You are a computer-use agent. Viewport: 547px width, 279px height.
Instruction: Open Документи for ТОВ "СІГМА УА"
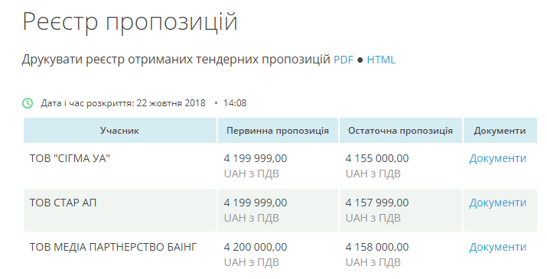click(497, 158)
